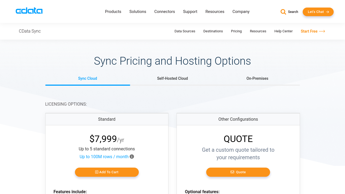Visit the Help Center link
This screenshot has width=345, height=194.
tap(283, 31)
